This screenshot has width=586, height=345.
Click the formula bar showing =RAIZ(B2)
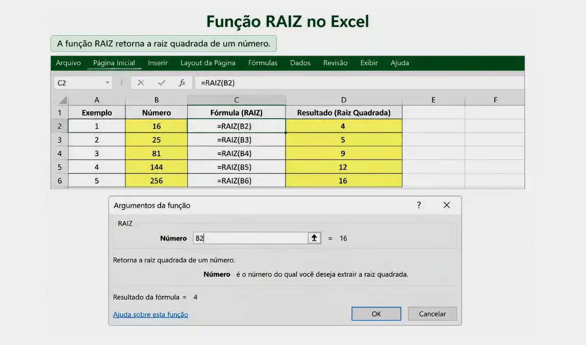pos(359,83)
